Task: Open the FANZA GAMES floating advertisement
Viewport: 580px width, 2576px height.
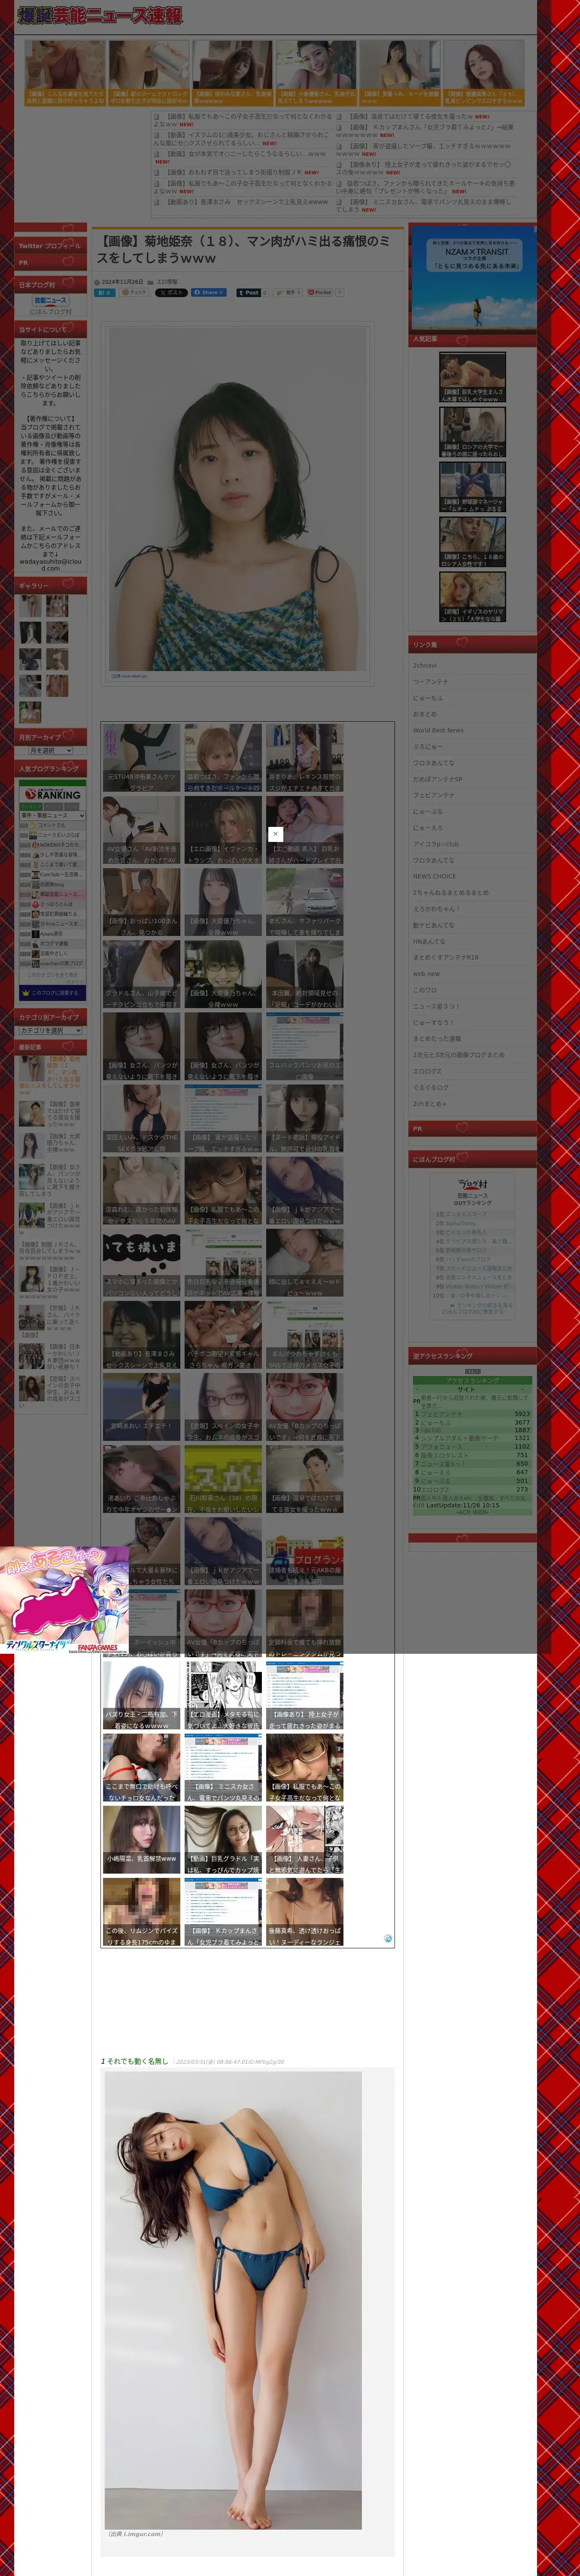Action: pos(64,1600)
